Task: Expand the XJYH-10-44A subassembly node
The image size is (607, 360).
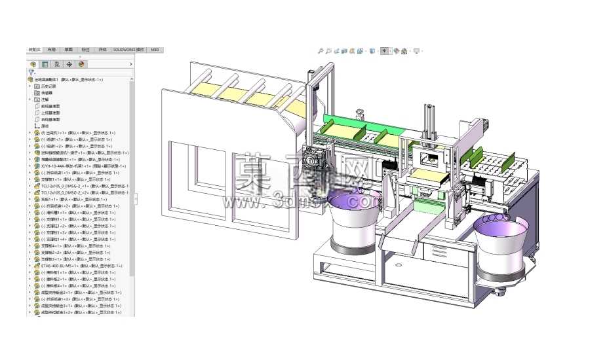Action: [30, 166]
